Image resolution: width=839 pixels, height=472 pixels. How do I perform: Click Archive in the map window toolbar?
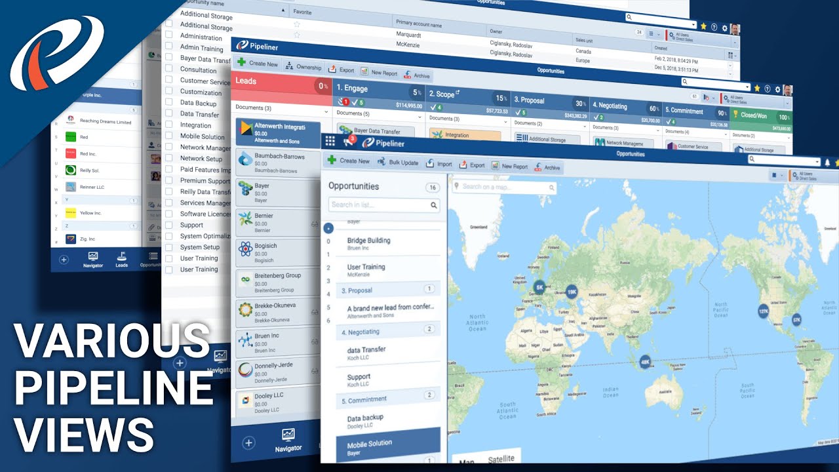pos(547,168)
